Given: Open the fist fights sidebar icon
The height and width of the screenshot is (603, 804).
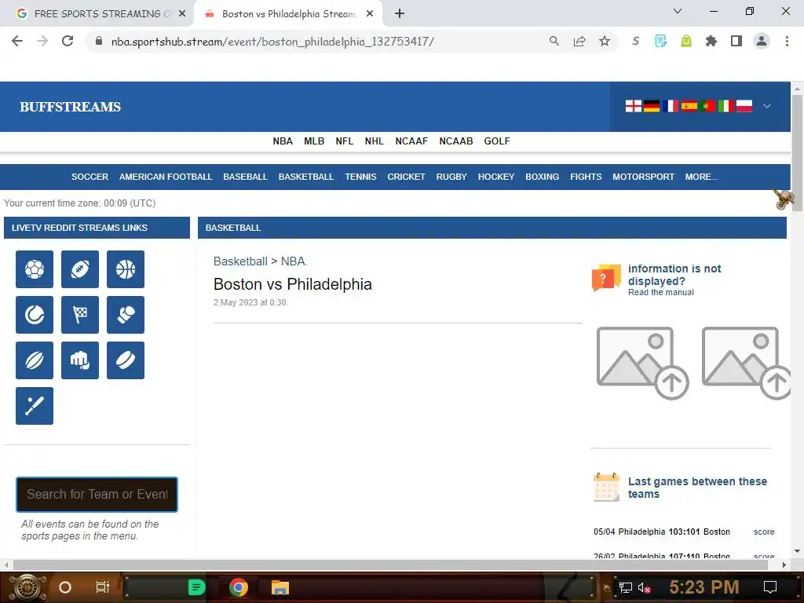Looking at the screenshot, I should click(80, 360).
